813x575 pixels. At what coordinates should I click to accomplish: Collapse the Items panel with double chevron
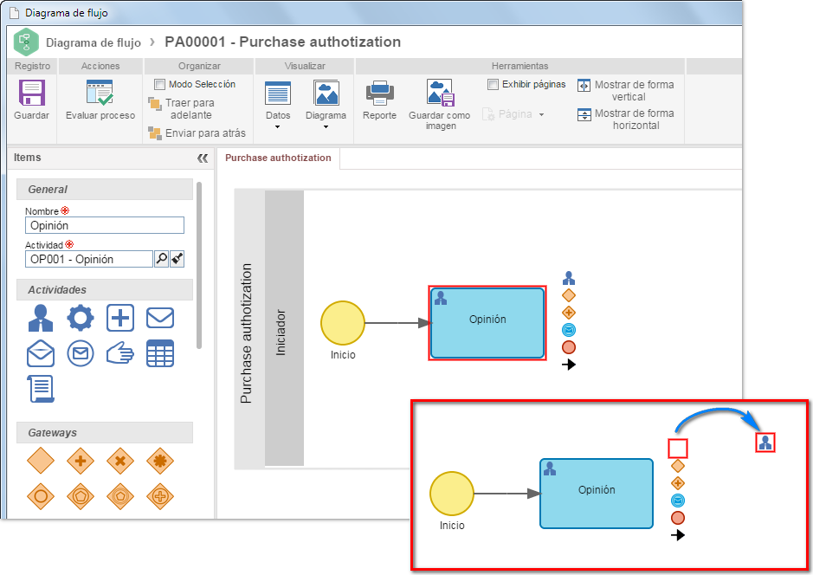point(203,158)
